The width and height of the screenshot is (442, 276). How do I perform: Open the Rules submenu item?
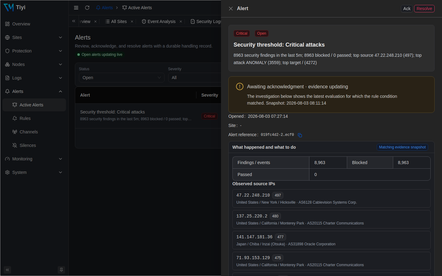point(34,118)
